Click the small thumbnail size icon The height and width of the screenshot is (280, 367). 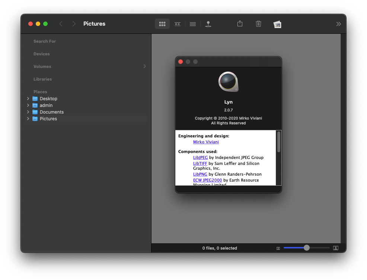278,248
